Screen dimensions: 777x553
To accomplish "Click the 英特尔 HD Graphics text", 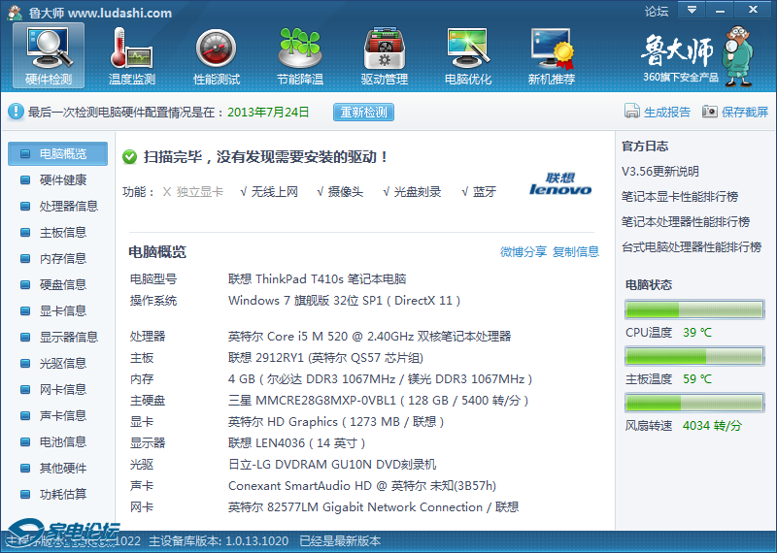I will 336,422.
